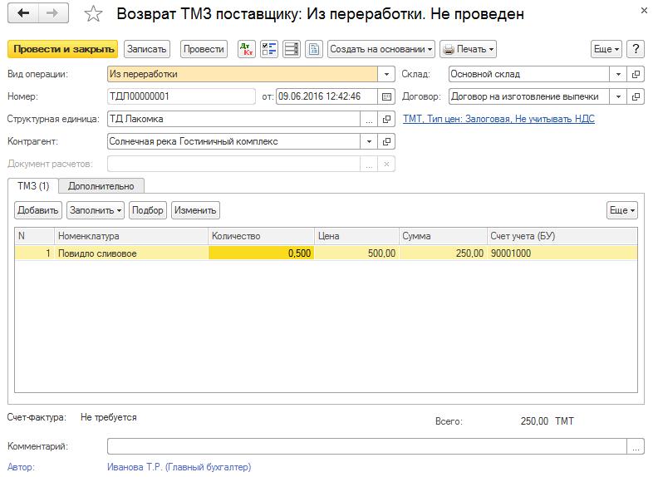This screenshot has height=477, width=658.
Task: Show Дт/Кт document postings
Action: coord(246,49)
